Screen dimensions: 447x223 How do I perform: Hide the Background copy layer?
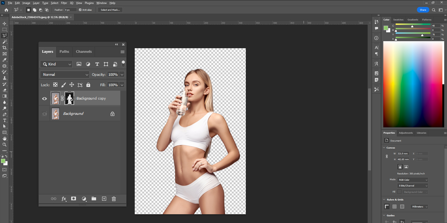[x=44, y=98]
